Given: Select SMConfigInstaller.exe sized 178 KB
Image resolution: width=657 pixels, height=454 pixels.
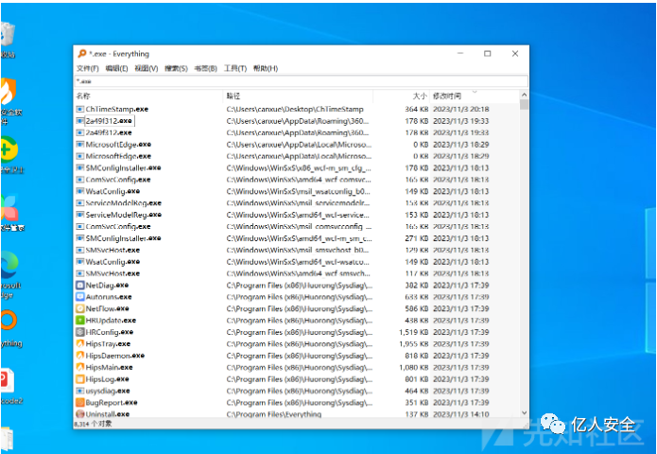Looking at the screenshot, I should point(123,167).
